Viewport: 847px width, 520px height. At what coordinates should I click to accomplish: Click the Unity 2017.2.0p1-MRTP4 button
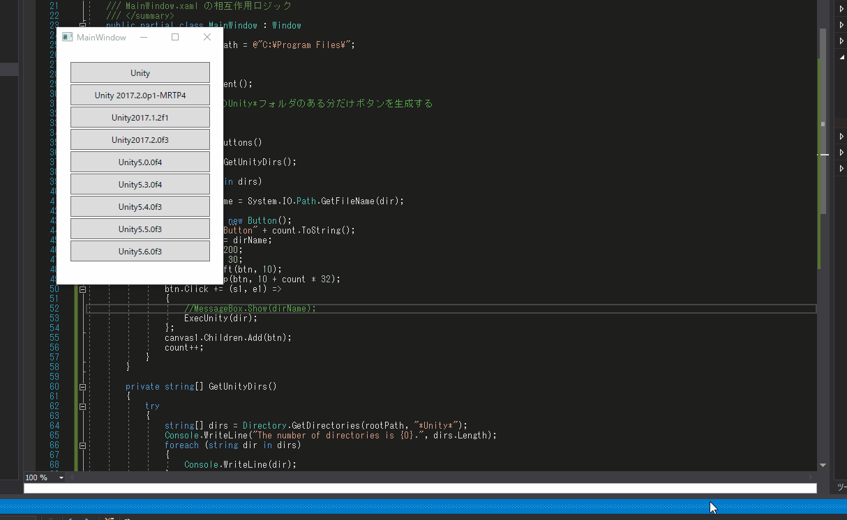point(140,95)
